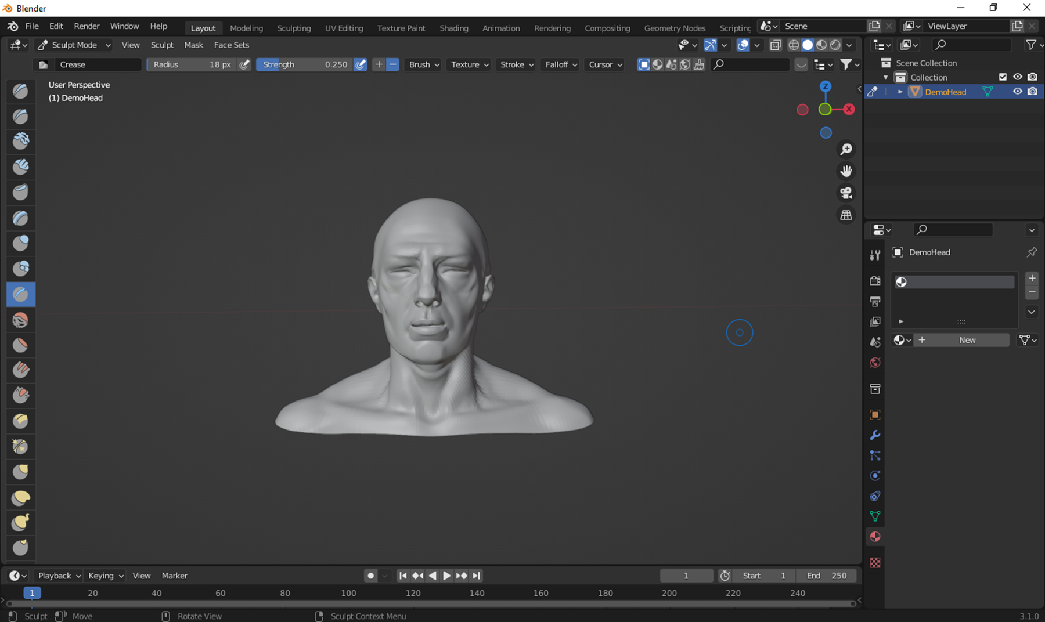Select the Draw sculpt brush
The width and height of the screenshot is (1045, 622).
(x=21, y=91)
